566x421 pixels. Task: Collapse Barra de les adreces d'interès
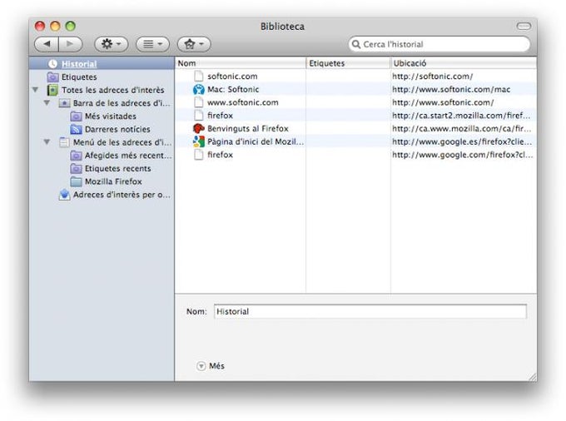47,103
